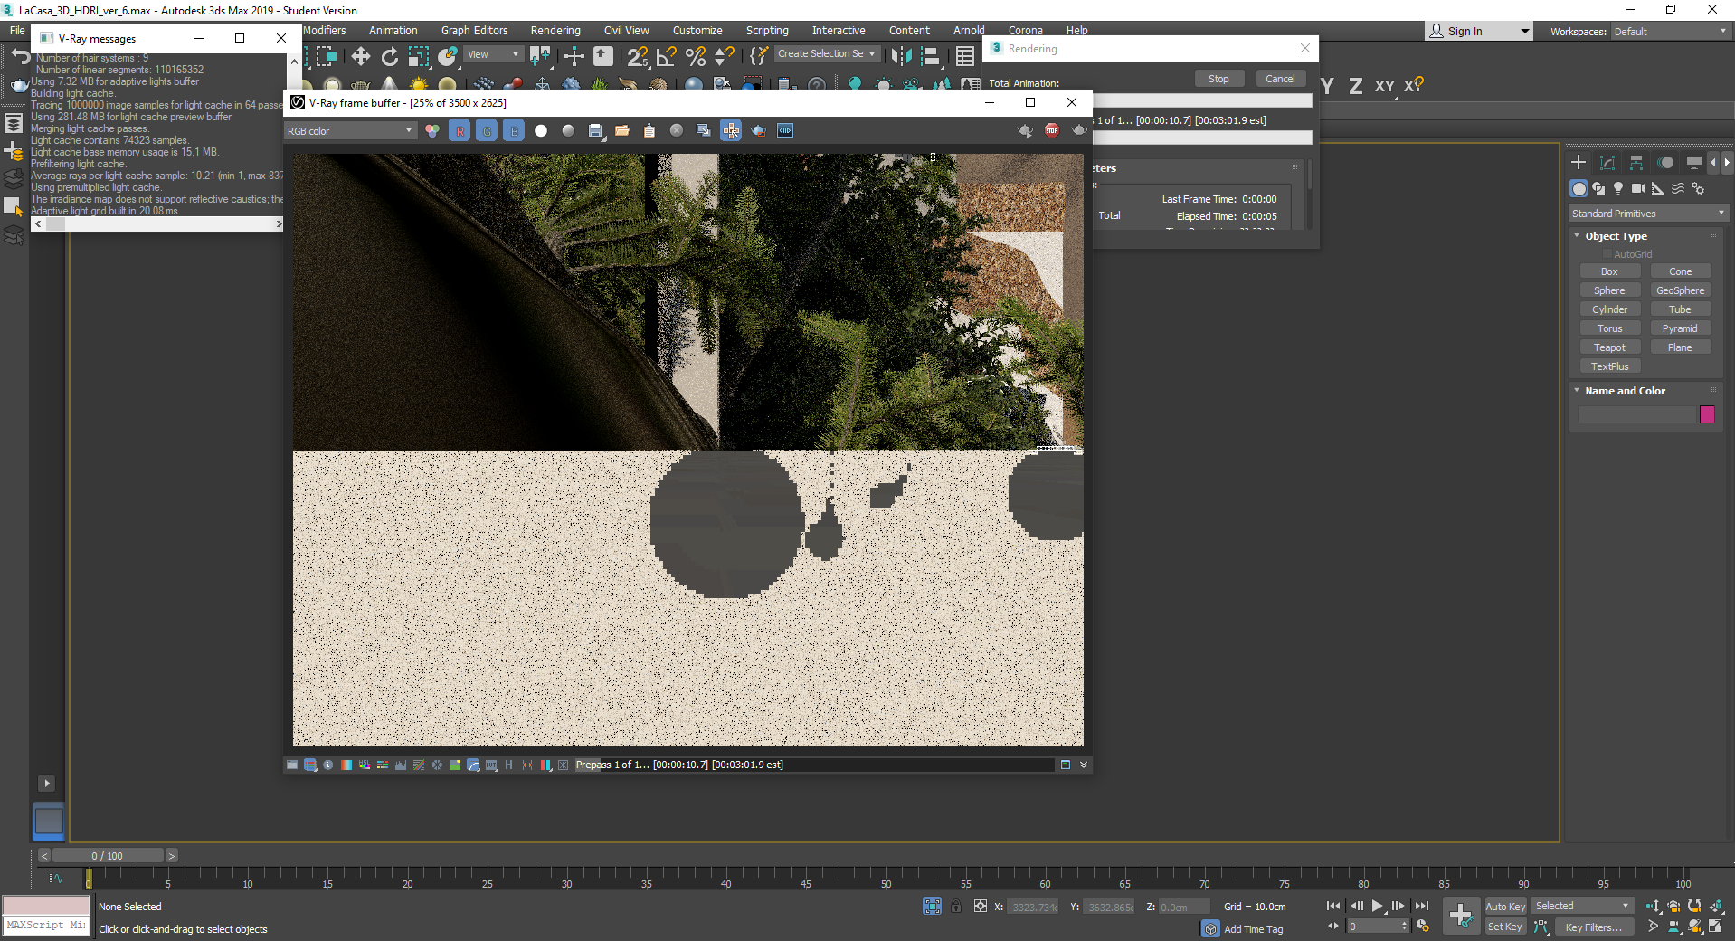This screenshot has height=941, width=1735.
Task: Go to end of animation
Action: click(1421, 906)
